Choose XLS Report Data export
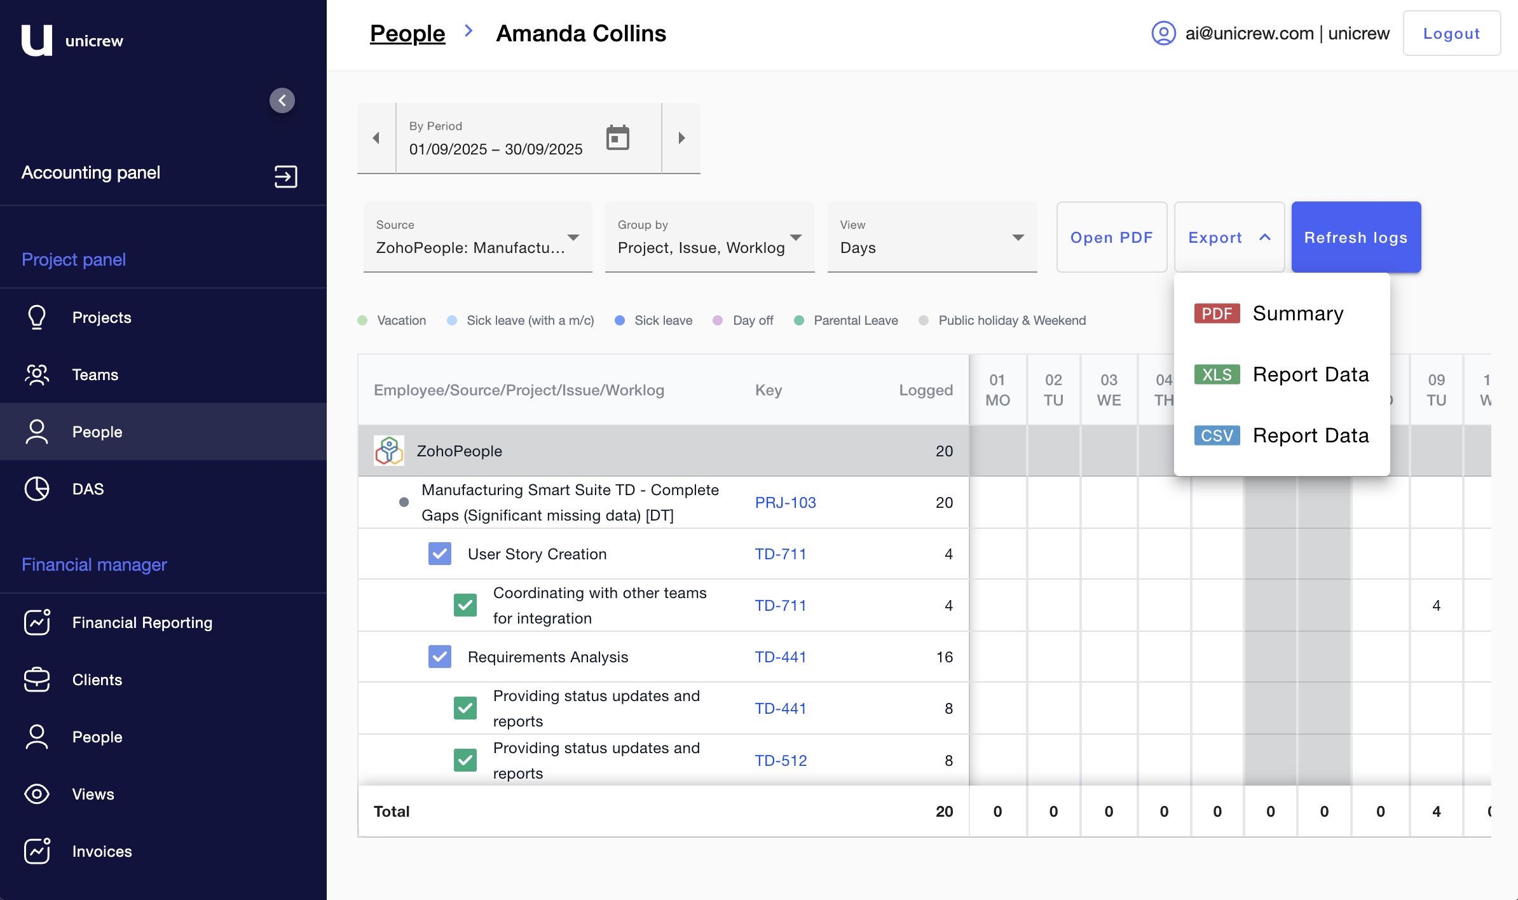The width and height of the screenshot is (1518, 900). click(1281, 374)
